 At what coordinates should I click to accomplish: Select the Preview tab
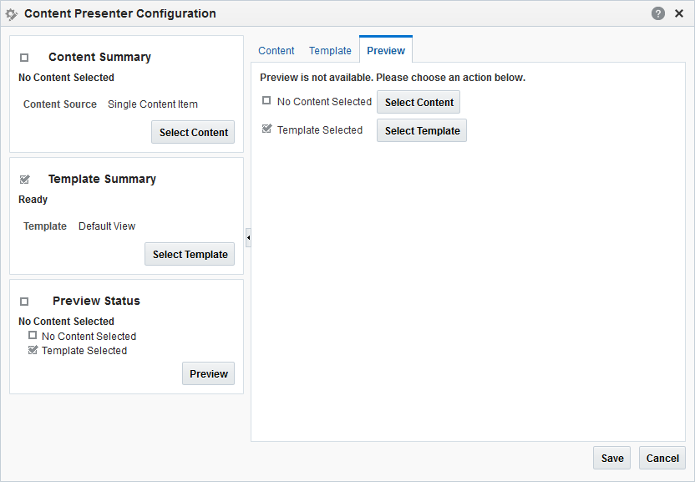[x=386, y=51]
